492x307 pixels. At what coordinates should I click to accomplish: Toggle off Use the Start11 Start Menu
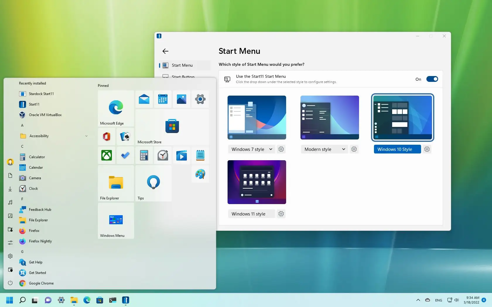coord(433,79)
